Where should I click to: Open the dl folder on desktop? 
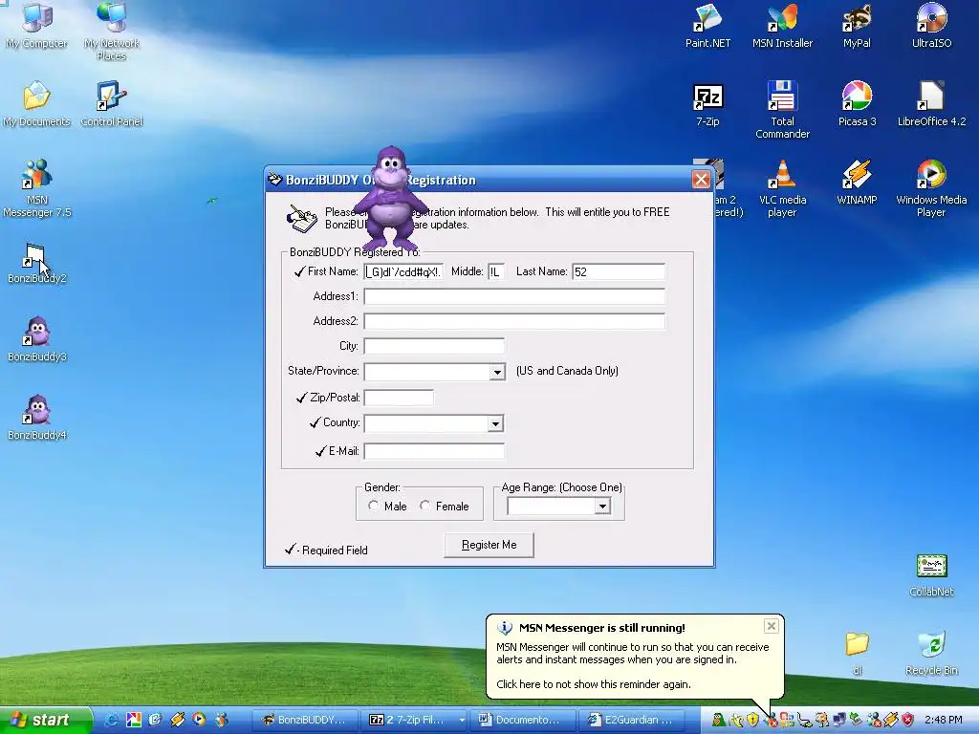coord(858,653)
